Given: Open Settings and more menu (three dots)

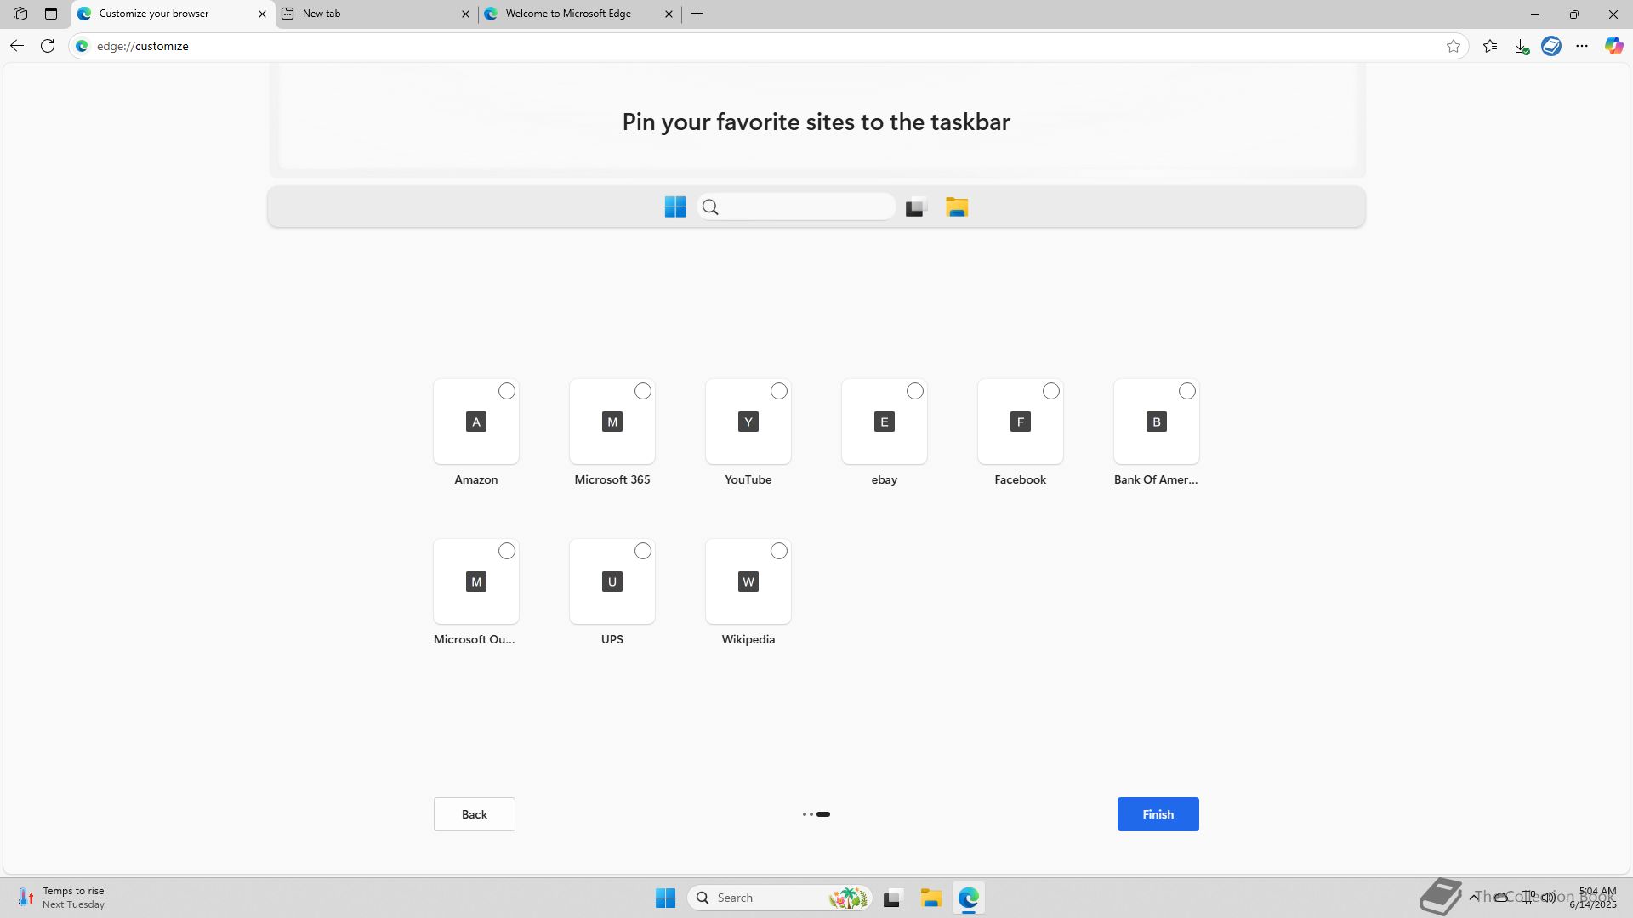Looking at the screenshot, I should point(1582,46).
